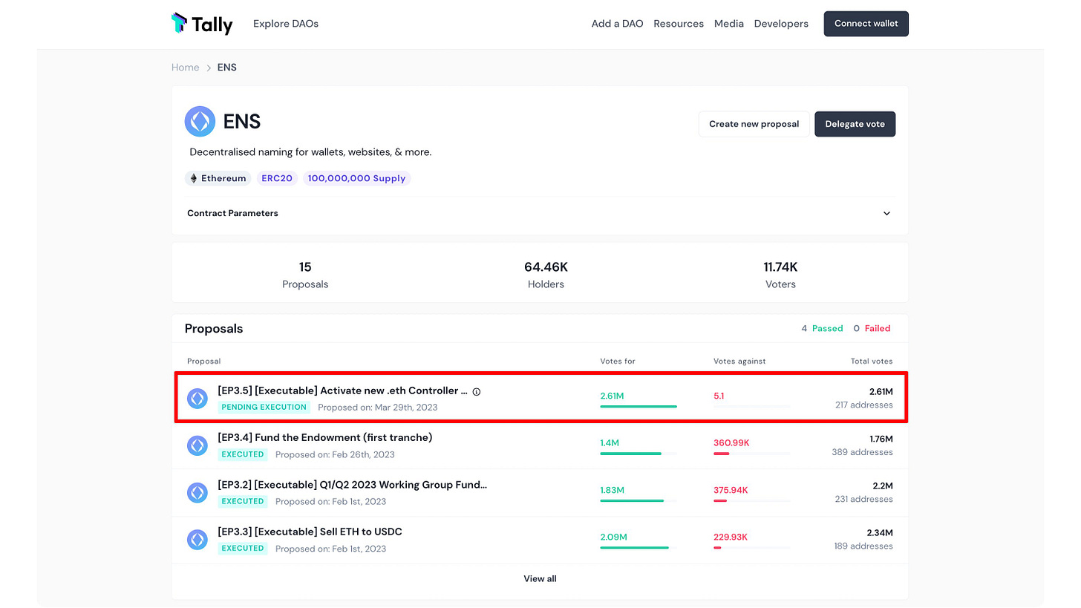
Task: Open EP3.4 Fund the Endowment proposal
Action: [325, 437]
